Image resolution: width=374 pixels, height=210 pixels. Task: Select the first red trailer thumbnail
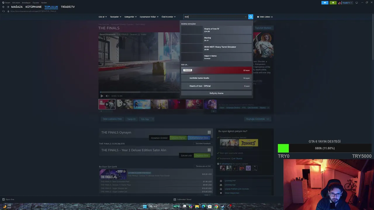[107, 104]
